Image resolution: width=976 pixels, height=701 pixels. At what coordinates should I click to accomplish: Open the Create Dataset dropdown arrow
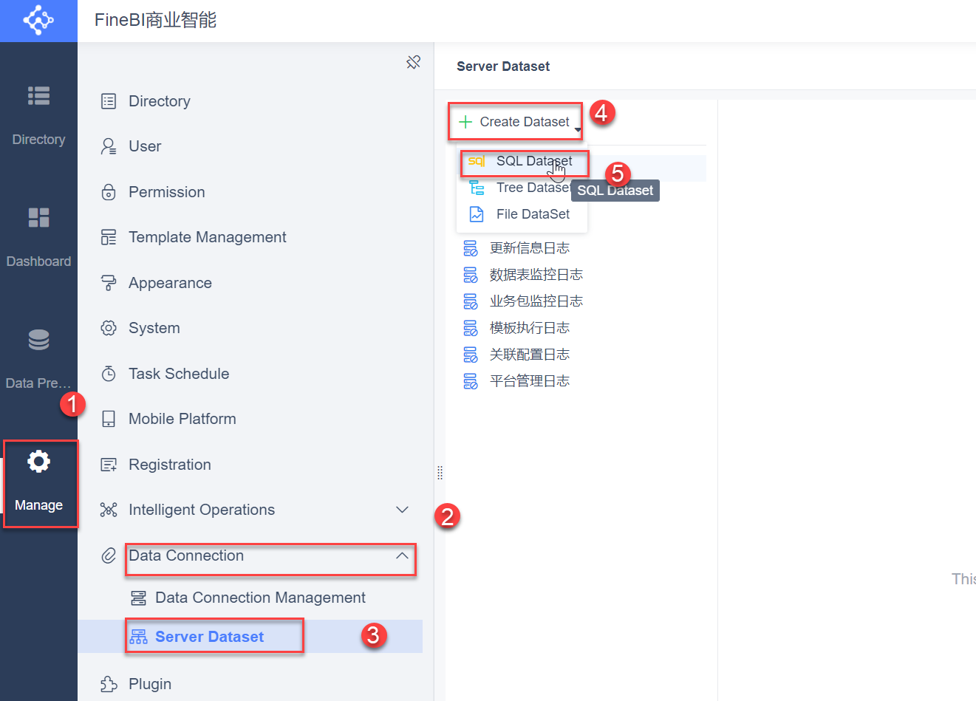(578, 130)
